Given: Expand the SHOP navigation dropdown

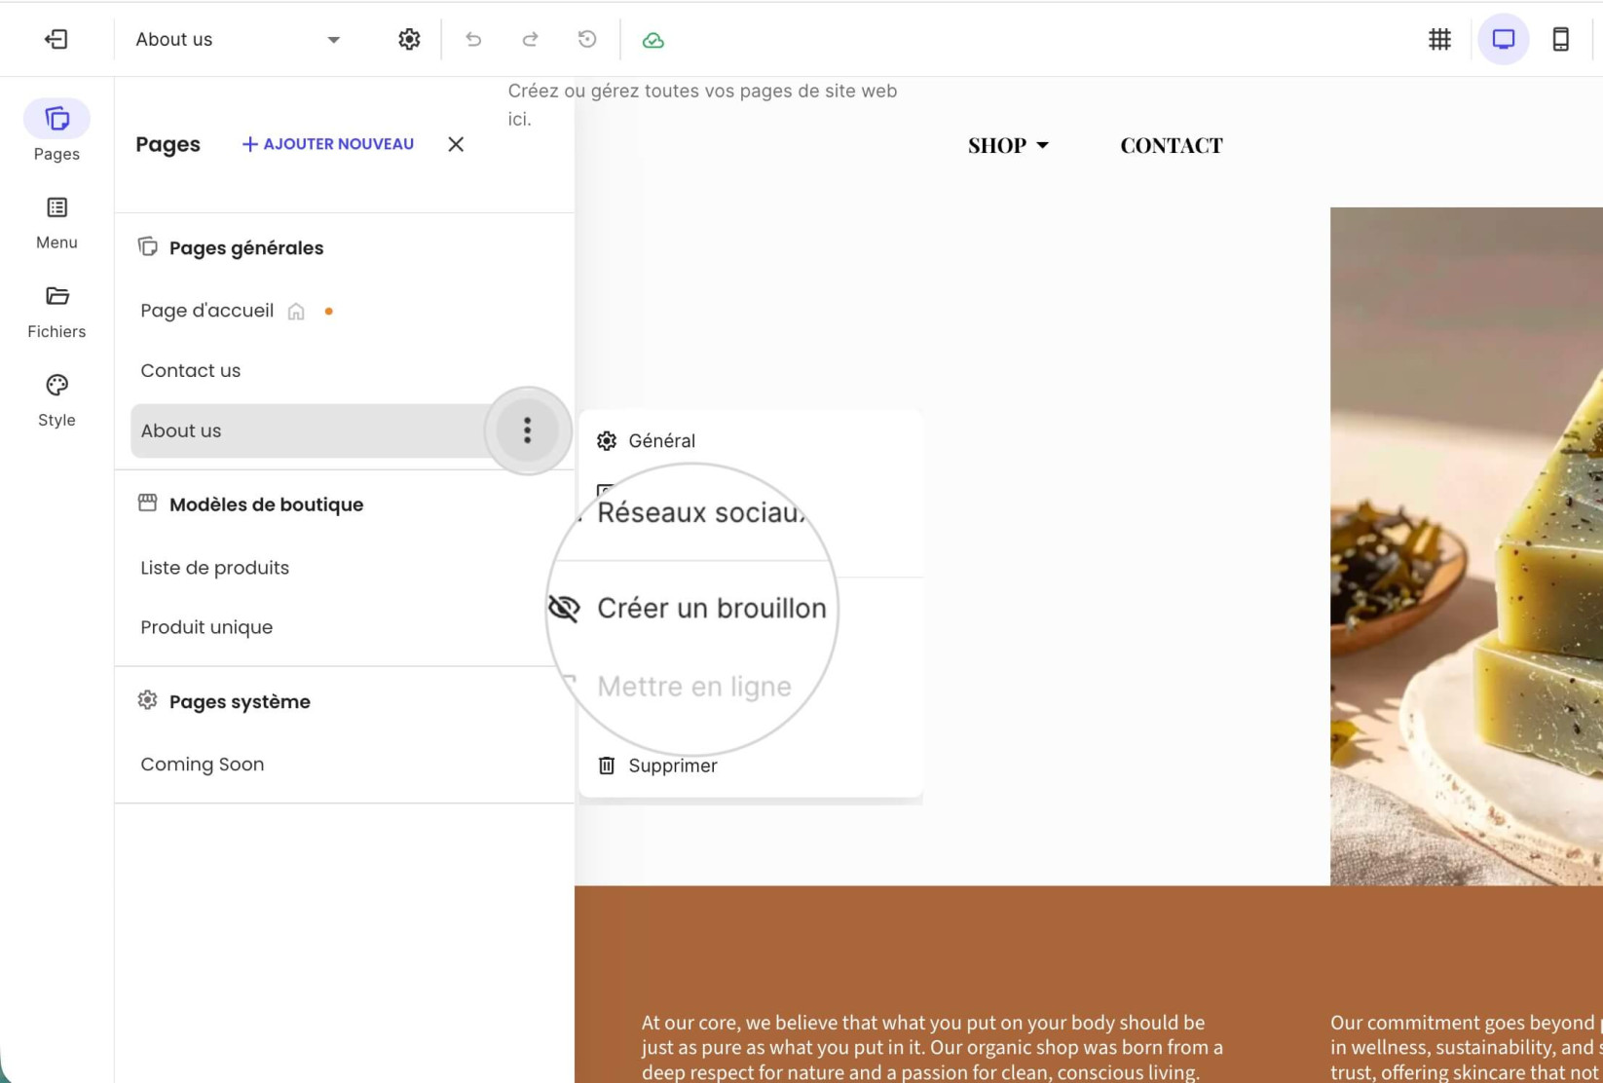Looking at the screenshot, I should coord(1008,145).
